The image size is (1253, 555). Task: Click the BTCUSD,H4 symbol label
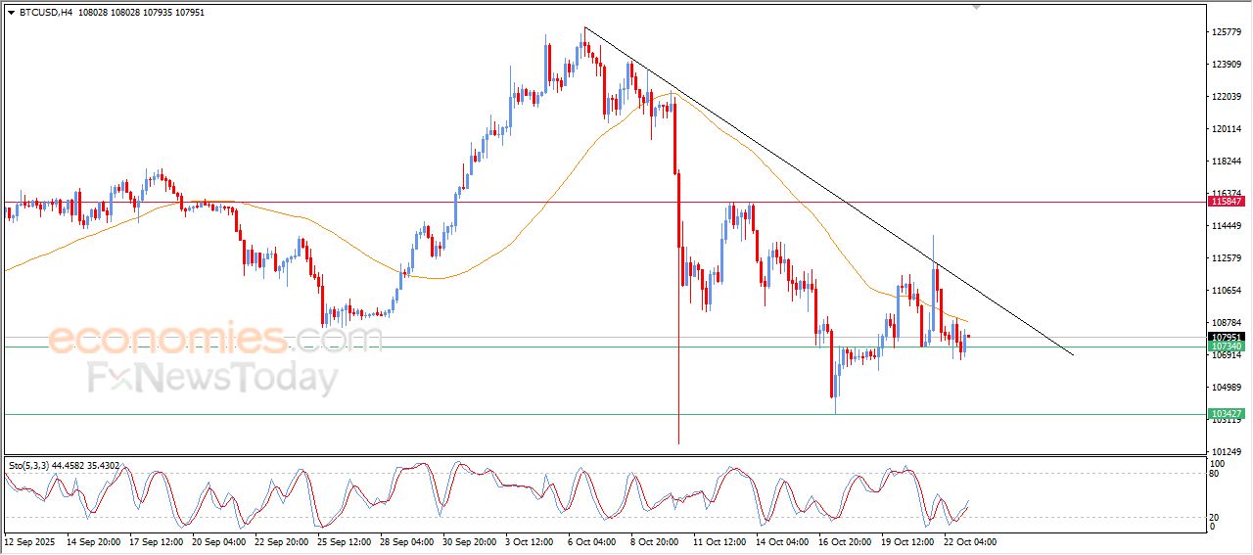click(46, 13)
